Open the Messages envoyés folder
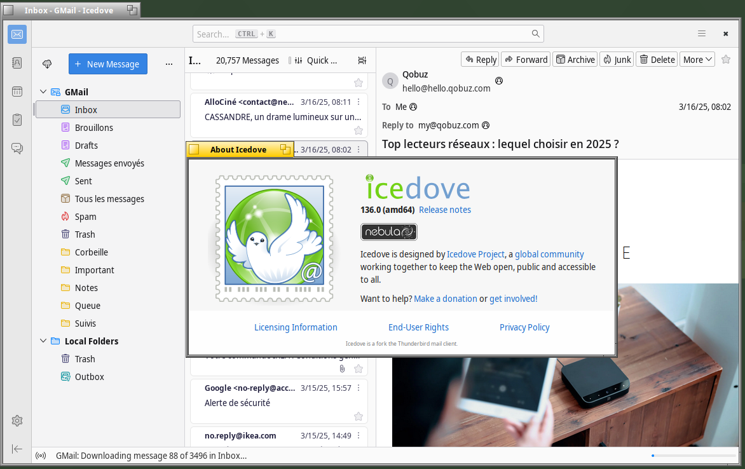Image resolution: width=745 pixels, height=469 pixels. (108, 163)
